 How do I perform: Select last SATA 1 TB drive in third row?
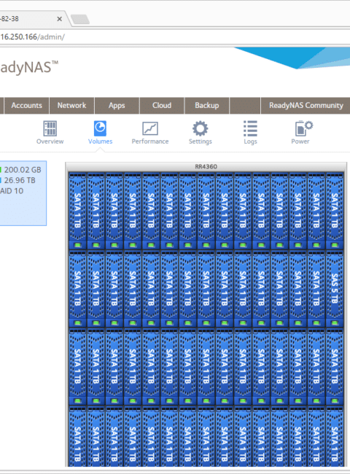(335, 367)
